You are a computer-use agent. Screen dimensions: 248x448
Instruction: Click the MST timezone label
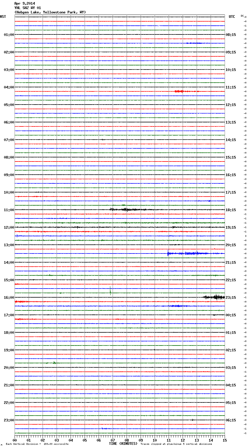pos(3,17)
